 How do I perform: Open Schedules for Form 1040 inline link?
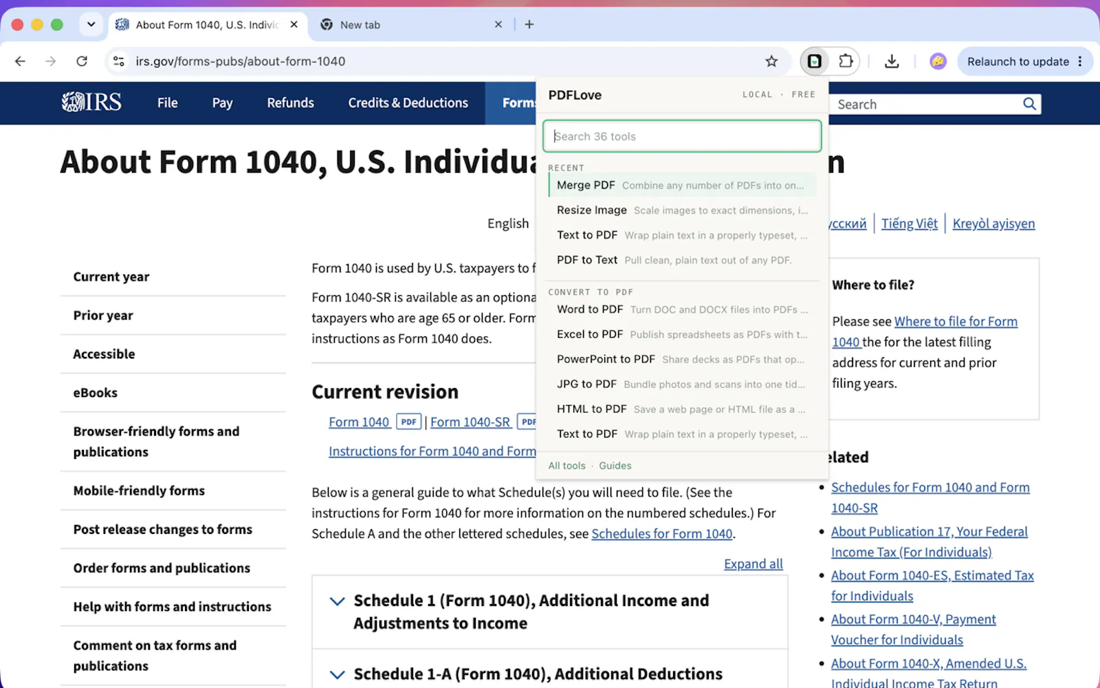pos(661,534)
